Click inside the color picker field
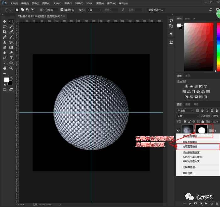Image resolution: width=220 pixels, height=207 pixels. point(200,47)
